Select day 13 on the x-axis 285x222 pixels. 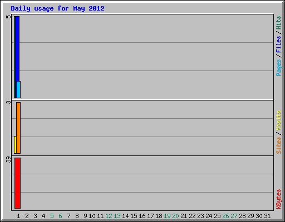(x=117, y=216)
